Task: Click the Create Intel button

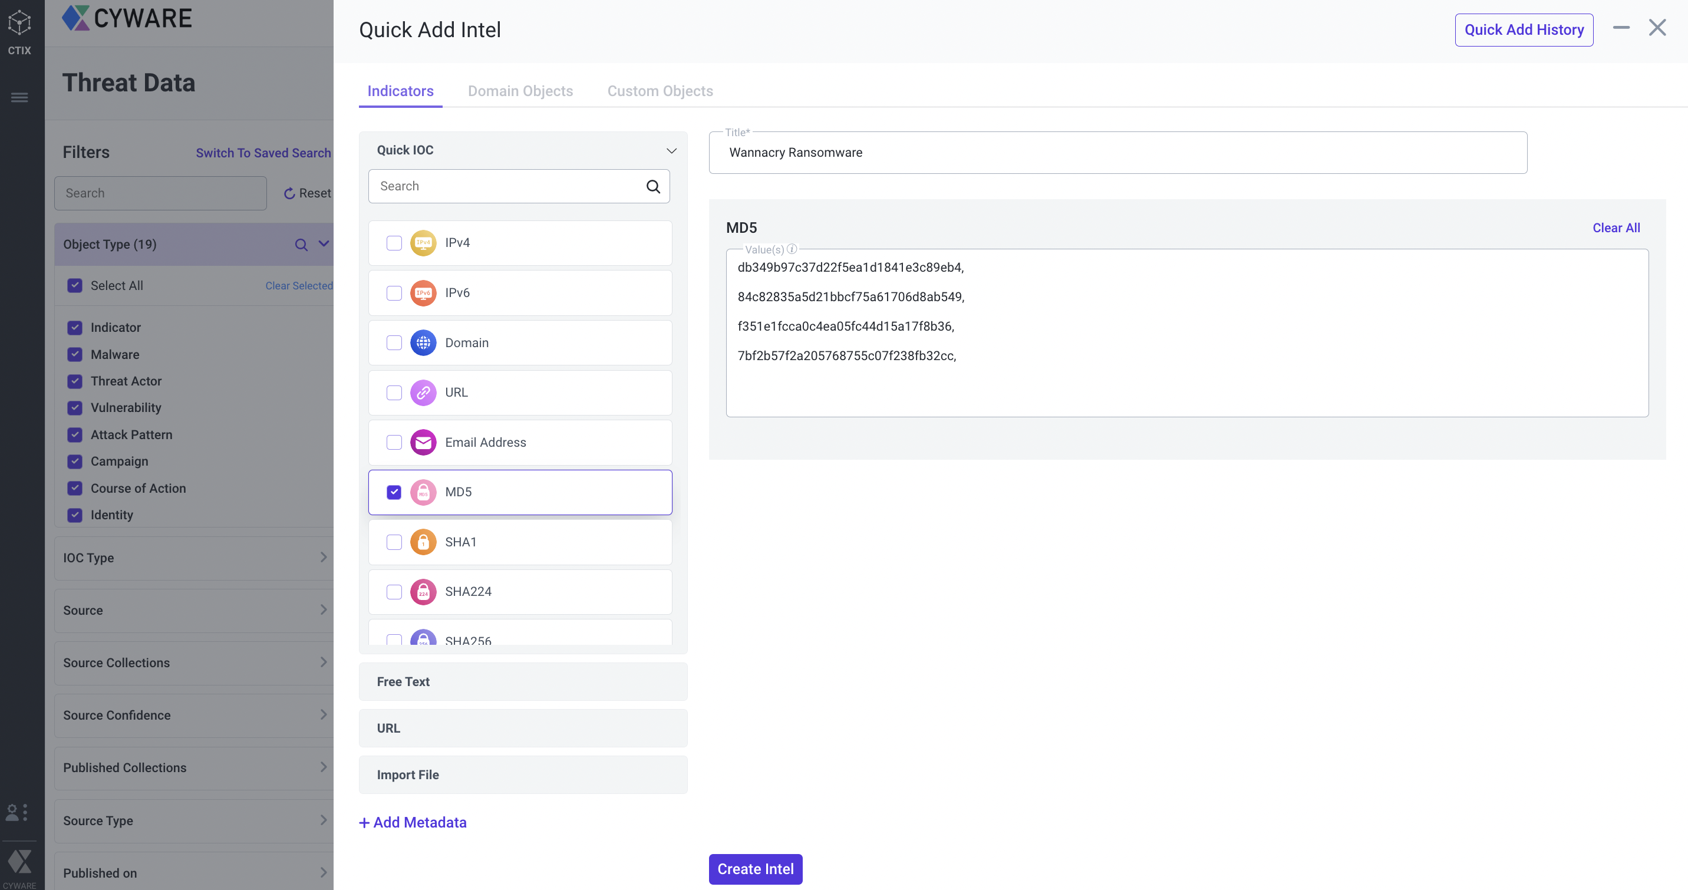Action: coord(755,869)
